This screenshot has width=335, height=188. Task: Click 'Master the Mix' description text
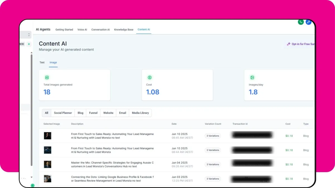click(112, 164)
